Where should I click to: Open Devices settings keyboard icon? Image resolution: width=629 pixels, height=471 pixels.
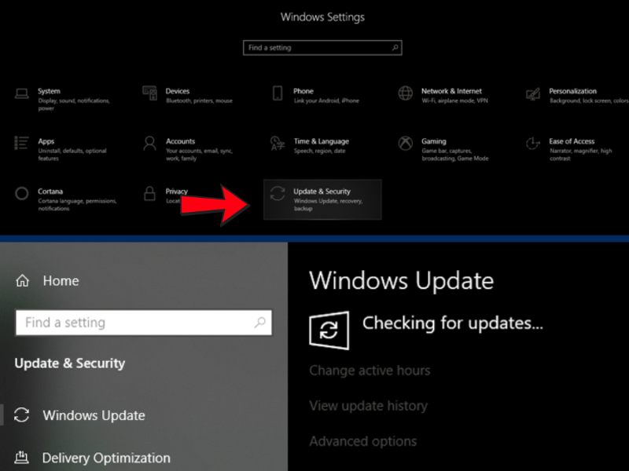(x=149, y=93)
